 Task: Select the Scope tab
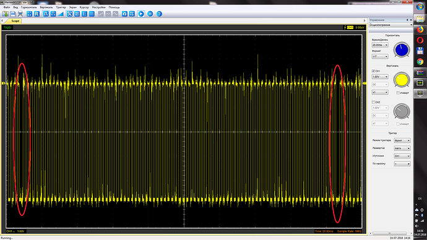click(x=15, y=20)
